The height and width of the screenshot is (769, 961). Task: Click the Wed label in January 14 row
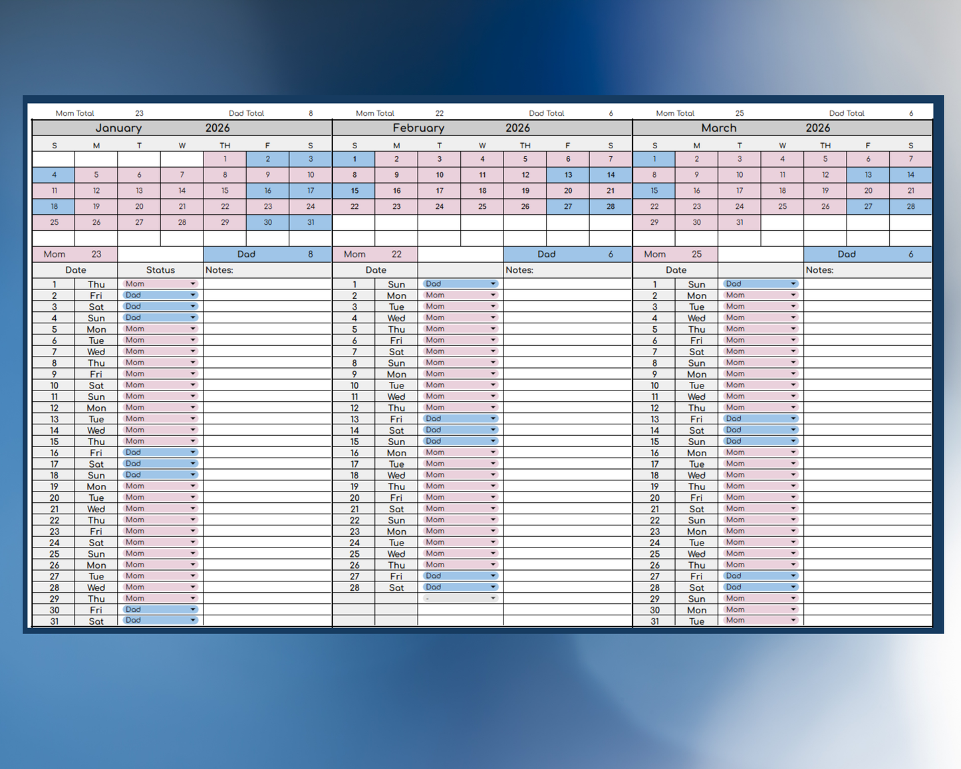96,430
